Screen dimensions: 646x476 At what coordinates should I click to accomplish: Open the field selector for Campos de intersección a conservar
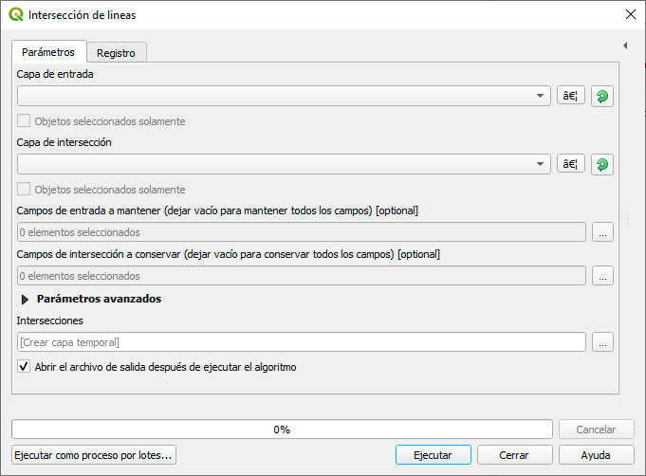point(602,276)
